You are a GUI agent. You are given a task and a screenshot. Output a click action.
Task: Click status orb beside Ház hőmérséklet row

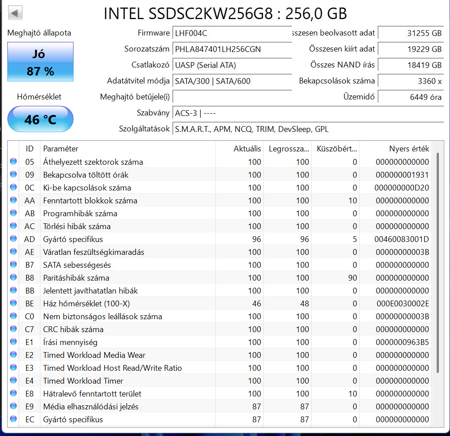13,304
